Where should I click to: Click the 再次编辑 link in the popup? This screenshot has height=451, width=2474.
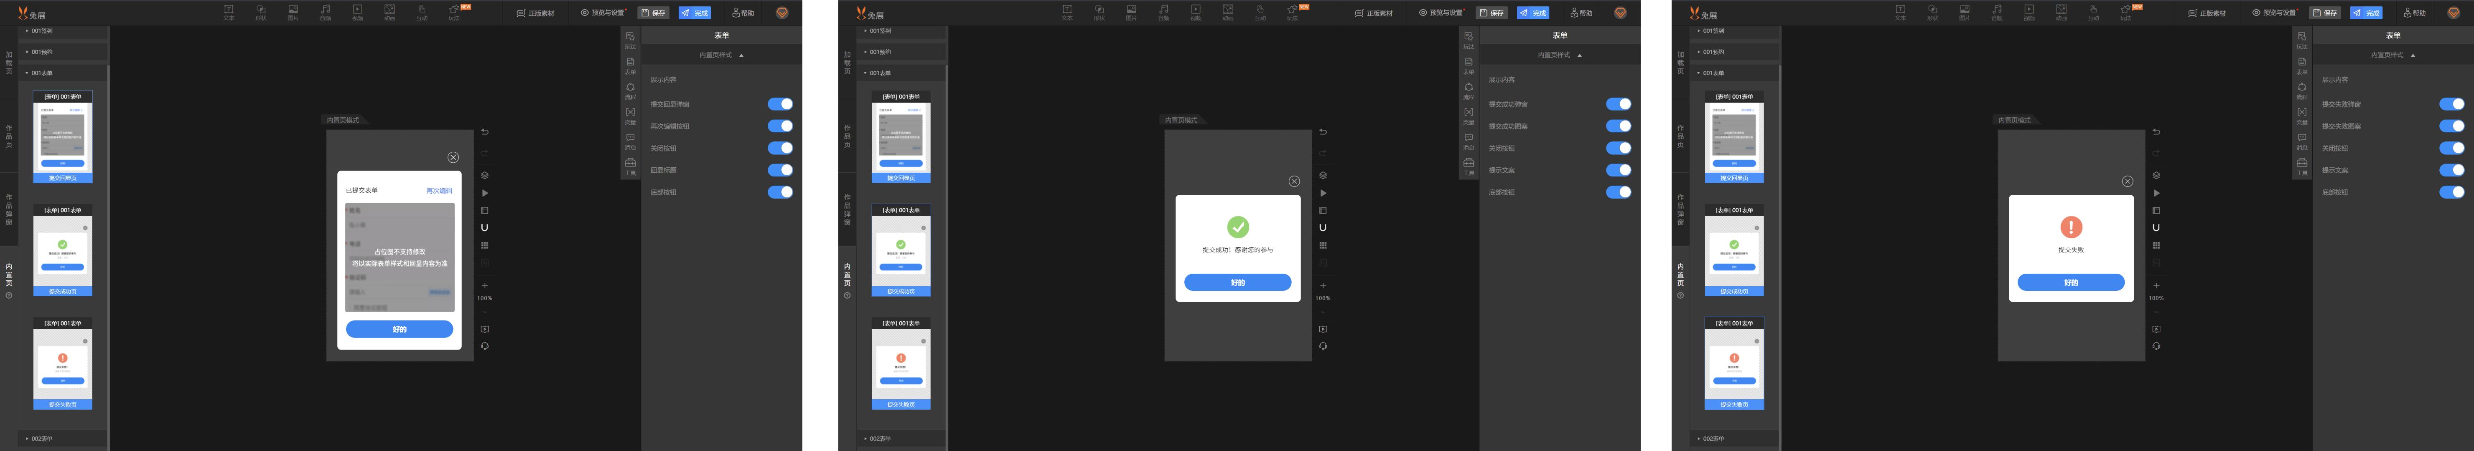pyautogui.click(x=439, y=191)
